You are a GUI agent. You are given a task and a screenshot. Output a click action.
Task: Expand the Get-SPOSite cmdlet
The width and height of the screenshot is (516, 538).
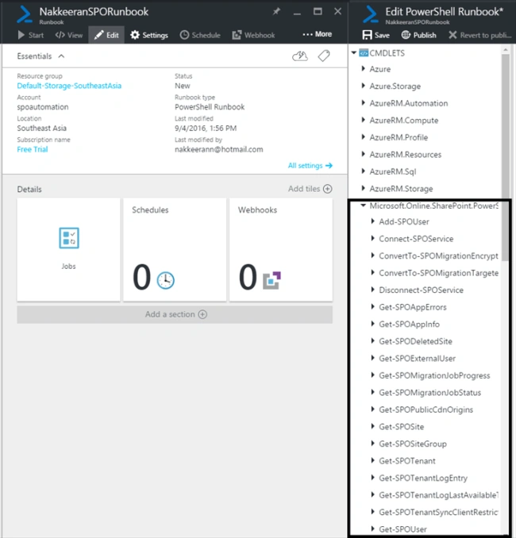tap(373, 426)
